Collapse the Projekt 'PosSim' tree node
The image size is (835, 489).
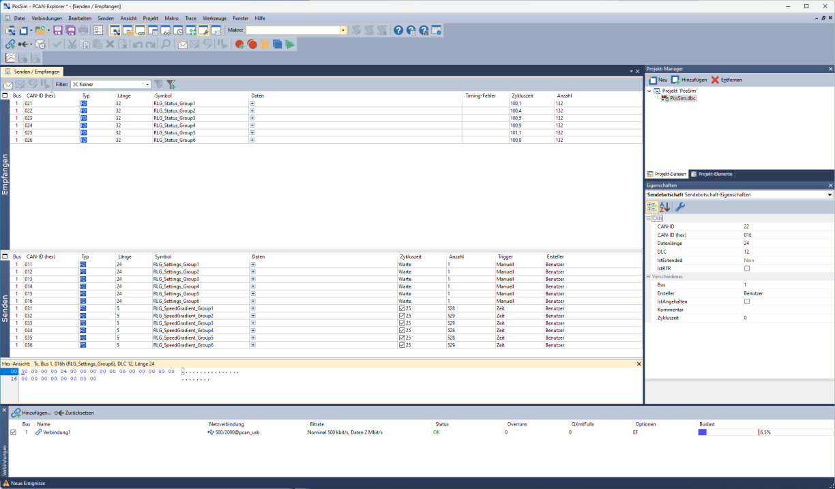coord(649,91)
